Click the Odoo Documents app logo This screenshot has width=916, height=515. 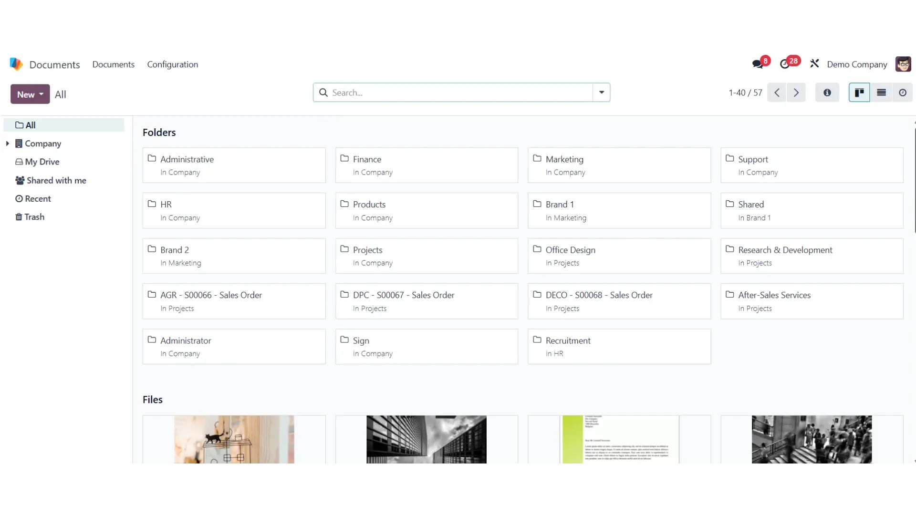16,64
